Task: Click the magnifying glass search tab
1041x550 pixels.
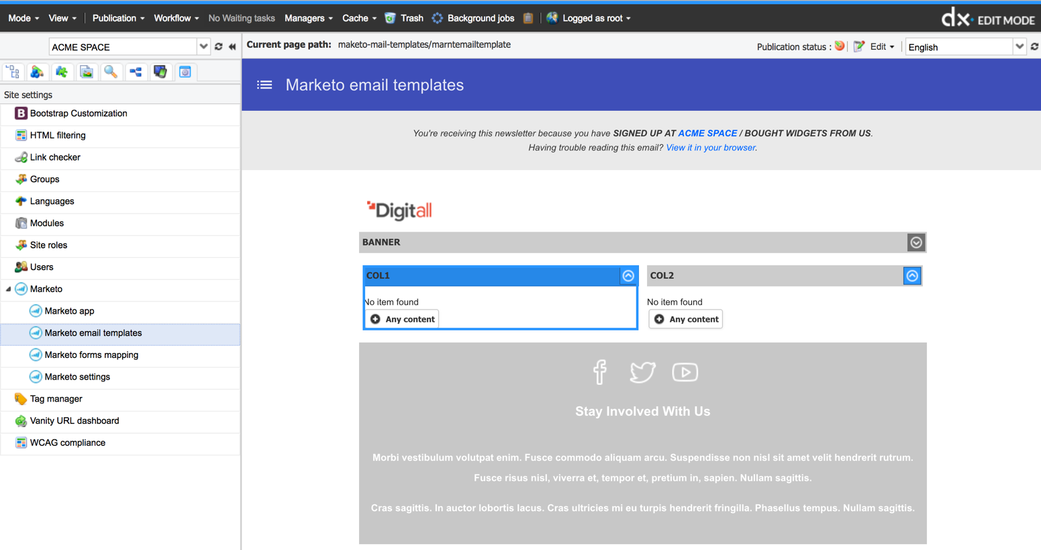Action: [x=111, y=72]
